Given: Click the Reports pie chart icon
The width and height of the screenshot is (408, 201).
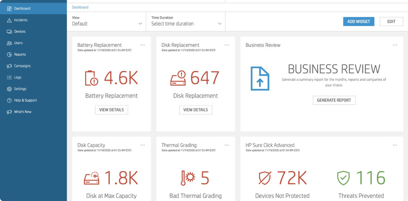Looking at the screenshot, I should (x=9, y=55).
